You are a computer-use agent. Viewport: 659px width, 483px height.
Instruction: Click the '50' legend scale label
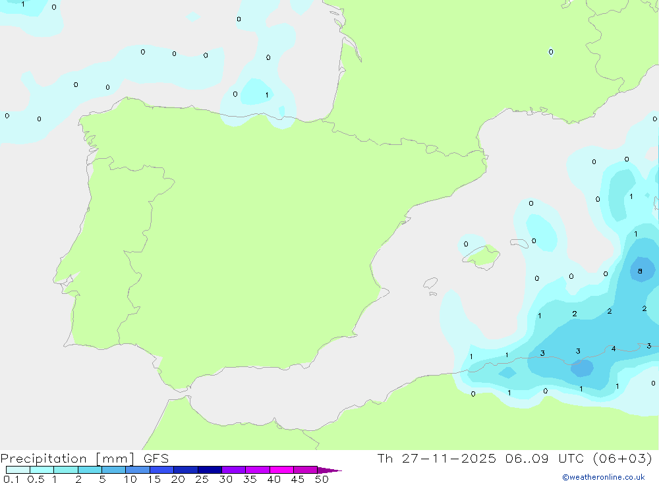(x=322, y=479)
